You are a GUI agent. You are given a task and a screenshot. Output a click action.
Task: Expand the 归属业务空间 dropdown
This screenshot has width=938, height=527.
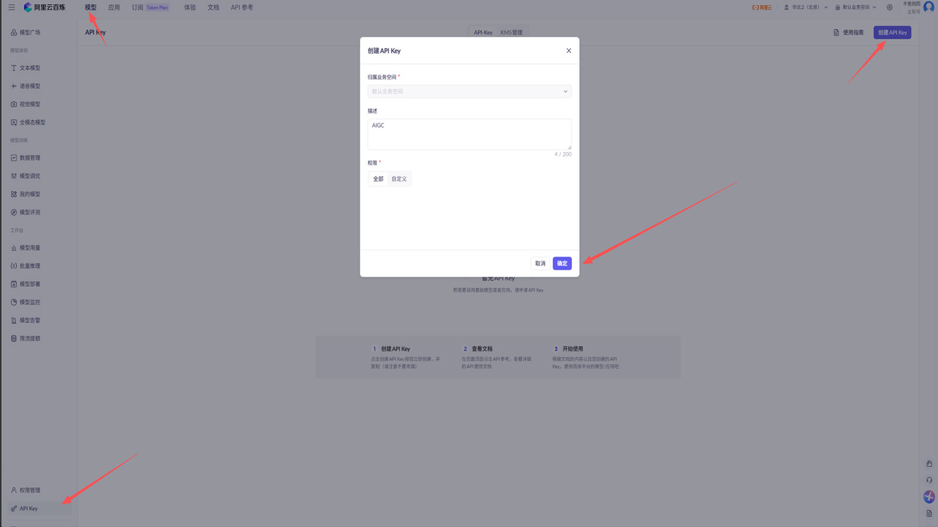tap(470, 91)
